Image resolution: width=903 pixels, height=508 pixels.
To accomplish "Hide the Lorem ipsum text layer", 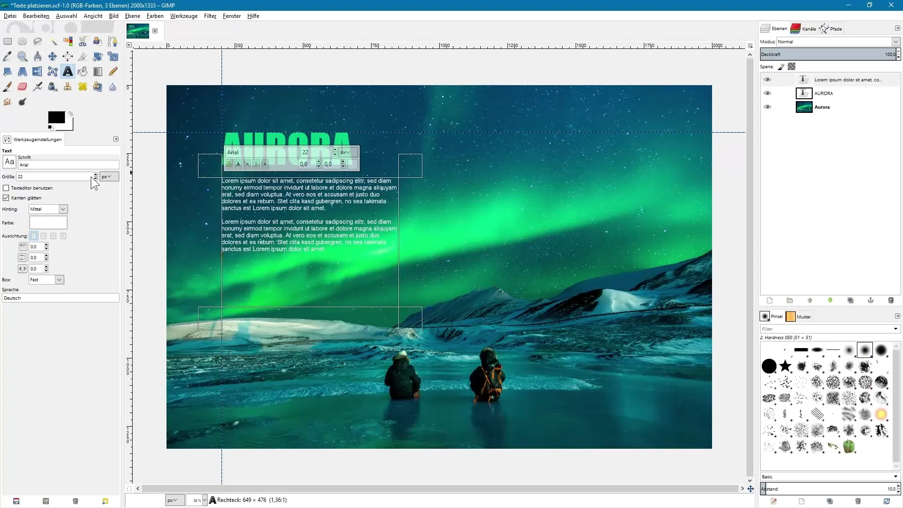I will click(x=767, y=79).
